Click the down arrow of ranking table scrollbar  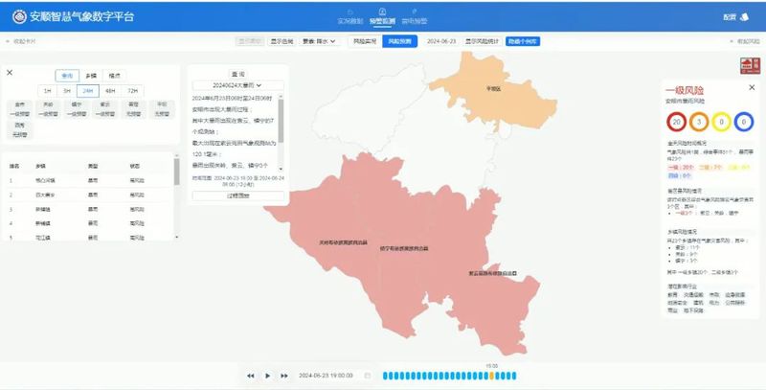pyautogui.click(x=176, y=237)
